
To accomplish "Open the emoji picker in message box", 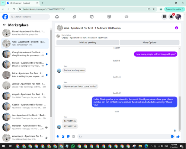I will (172, 136).
